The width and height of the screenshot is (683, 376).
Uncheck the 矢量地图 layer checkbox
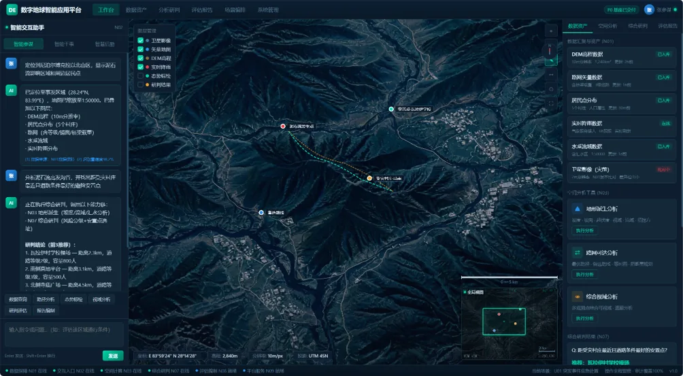coord(140,49)
